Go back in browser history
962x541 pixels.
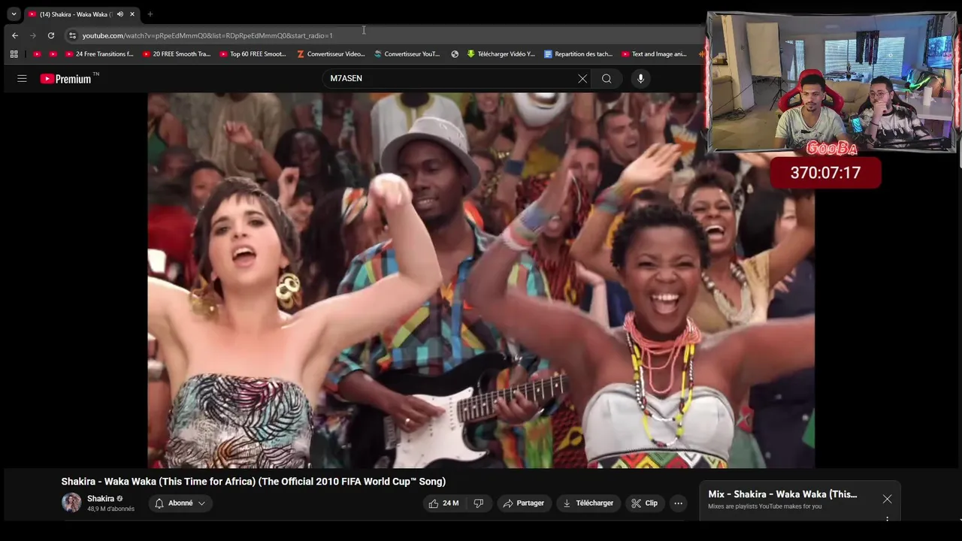pos(15,35)
